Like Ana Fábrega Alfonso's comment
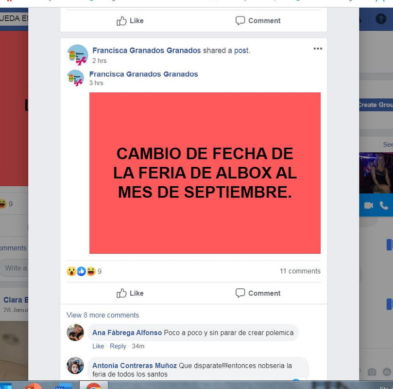 point(98,346)
